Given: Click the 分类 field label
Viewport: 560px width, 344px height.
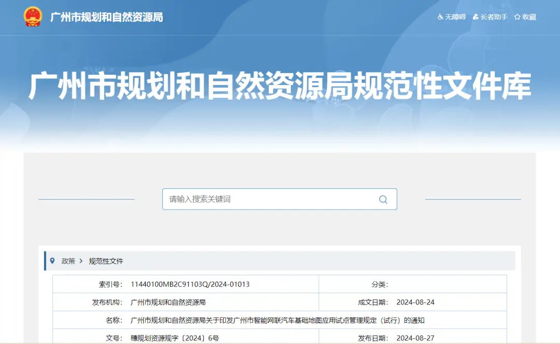Looking at the screenshot, I should 380,284.
